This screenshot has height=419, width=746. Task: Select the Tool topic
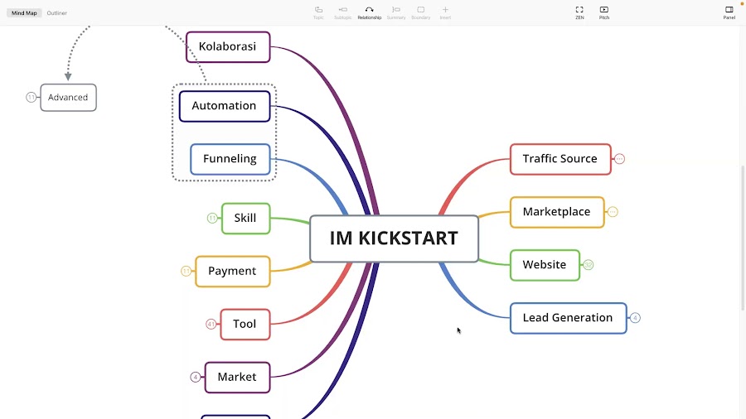click(x=245, y=324)
